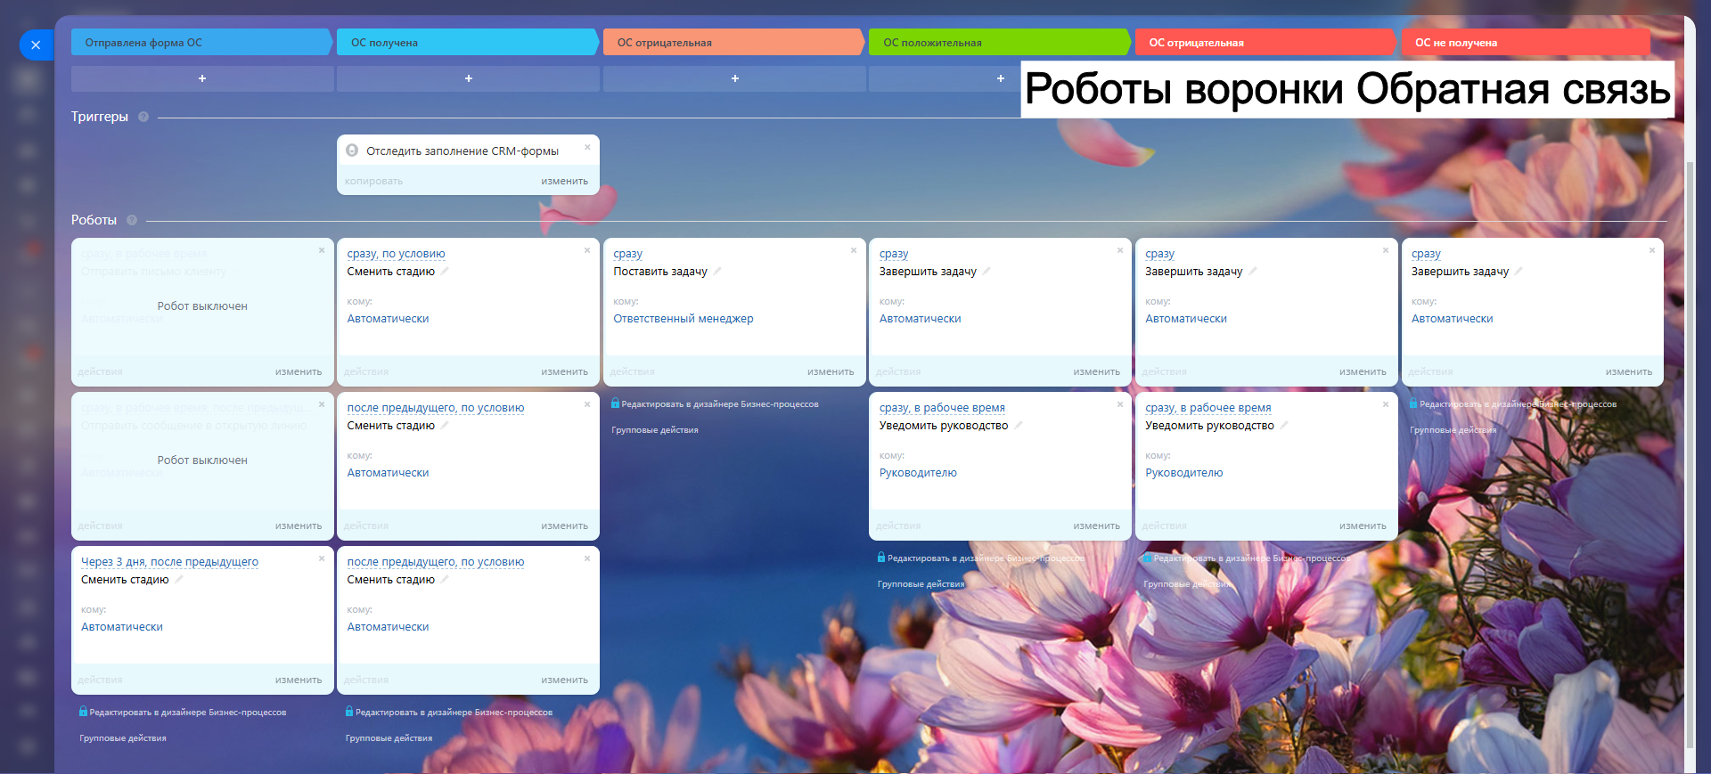Click изменить on the CRM-form trigger
This screenshot has width=1711, height=774.
564,181
